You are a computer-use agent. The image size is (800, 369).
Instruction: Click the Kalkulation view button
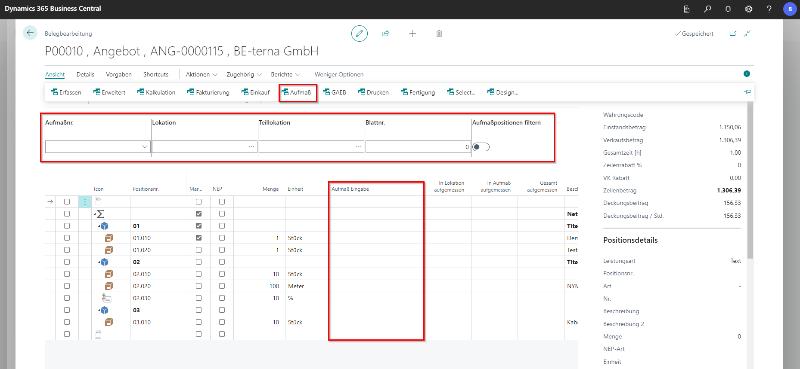pyautogui.click(x=156, y=92)
